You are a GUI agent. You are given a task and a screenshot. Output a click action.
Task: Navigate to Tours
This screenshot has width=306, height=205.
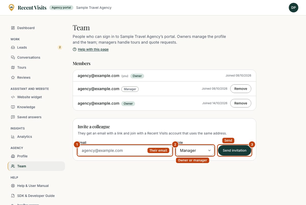[x=36, y=67]
